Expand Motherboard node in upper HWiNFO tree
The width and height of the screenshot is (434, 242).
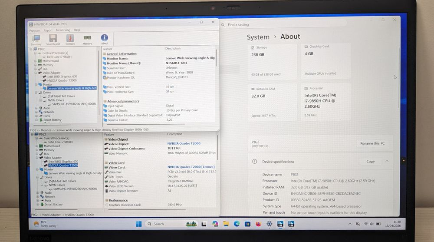36,61
